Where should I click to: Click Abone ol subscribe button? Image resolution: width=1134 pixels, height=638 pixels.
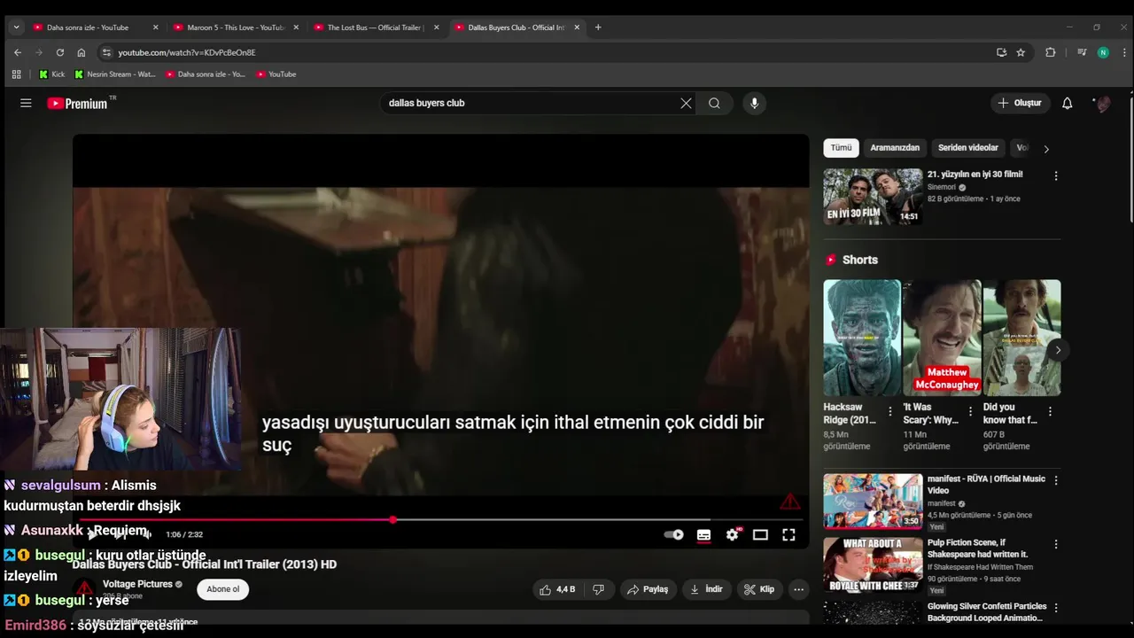(222, 589)
